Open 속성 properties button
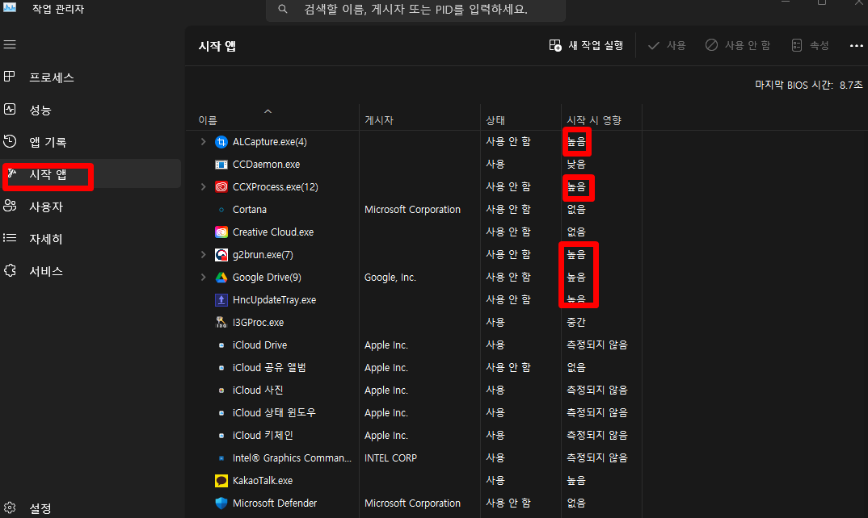Screen dimensions: 868x518 click(x=811, y=45)
